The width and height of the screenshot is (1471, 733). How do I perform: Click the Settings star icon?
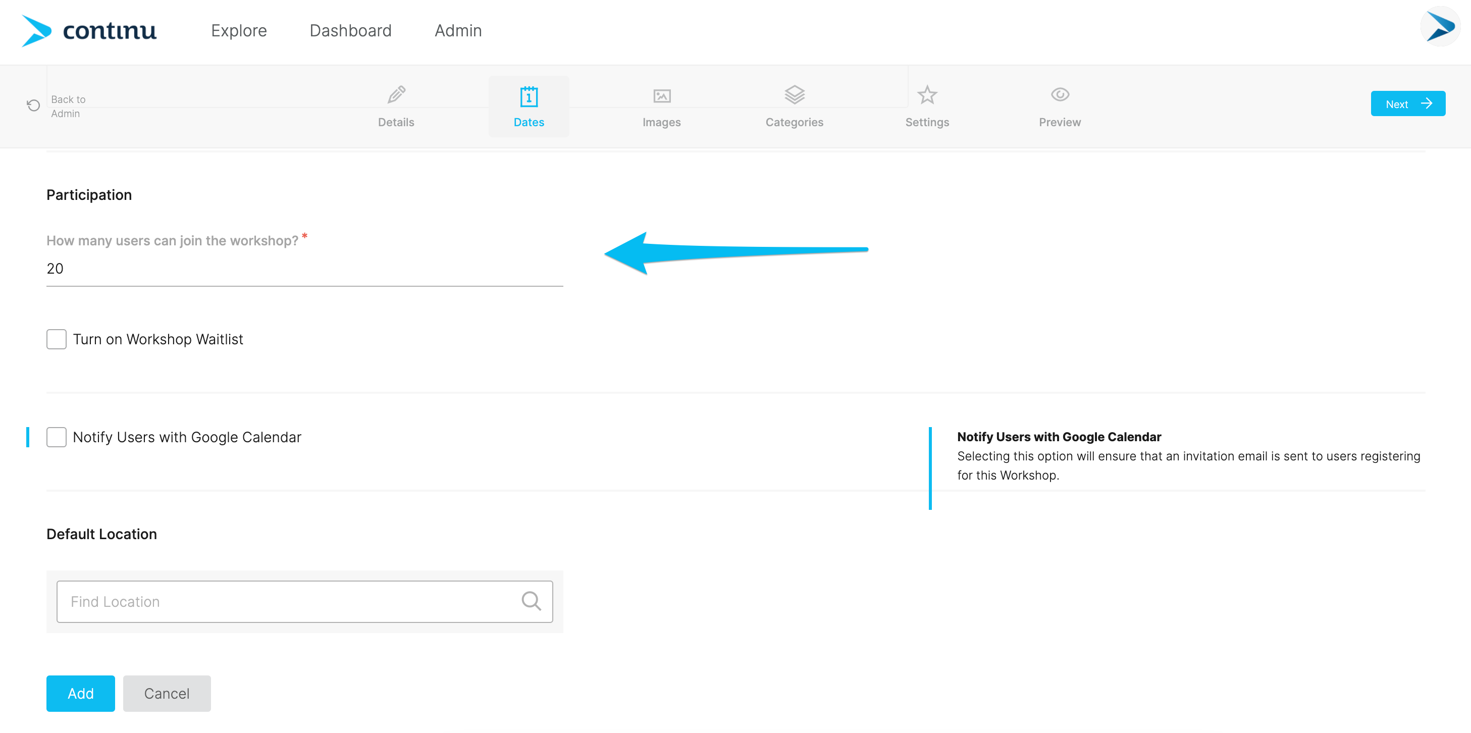point(927,95)
